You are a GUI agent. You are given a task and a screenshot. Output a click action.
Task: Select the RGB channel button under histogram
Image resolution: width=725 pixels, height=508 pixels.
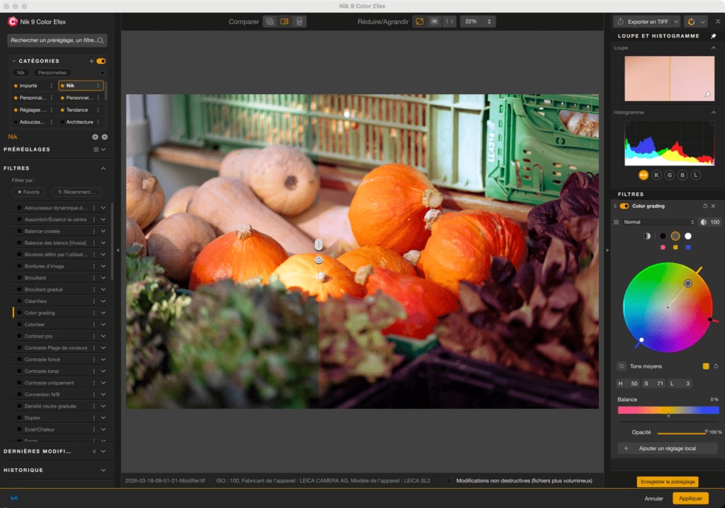pyautogui.click(x=643, y=175)
